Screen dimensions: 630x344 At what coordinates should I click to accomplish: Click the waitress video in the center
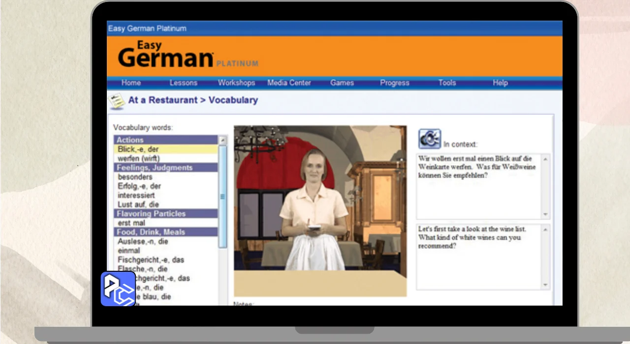[320, 211]
